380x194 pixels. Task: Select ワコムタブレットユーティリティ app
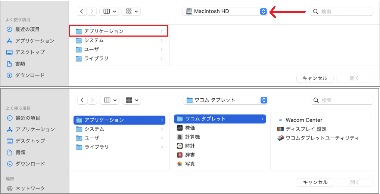click(318, 138)
